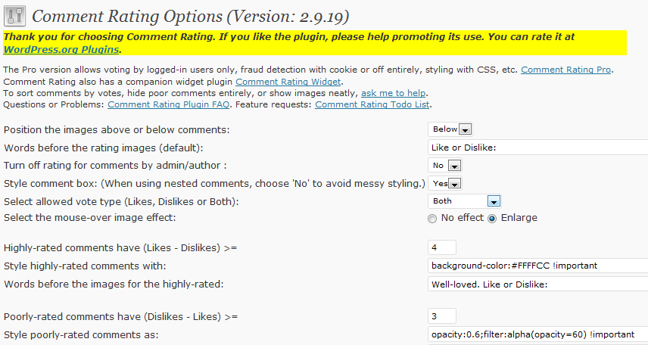Expand the allowed vote type 'Both' dropdown
This screenshot has width=648, height=345.
465,201
